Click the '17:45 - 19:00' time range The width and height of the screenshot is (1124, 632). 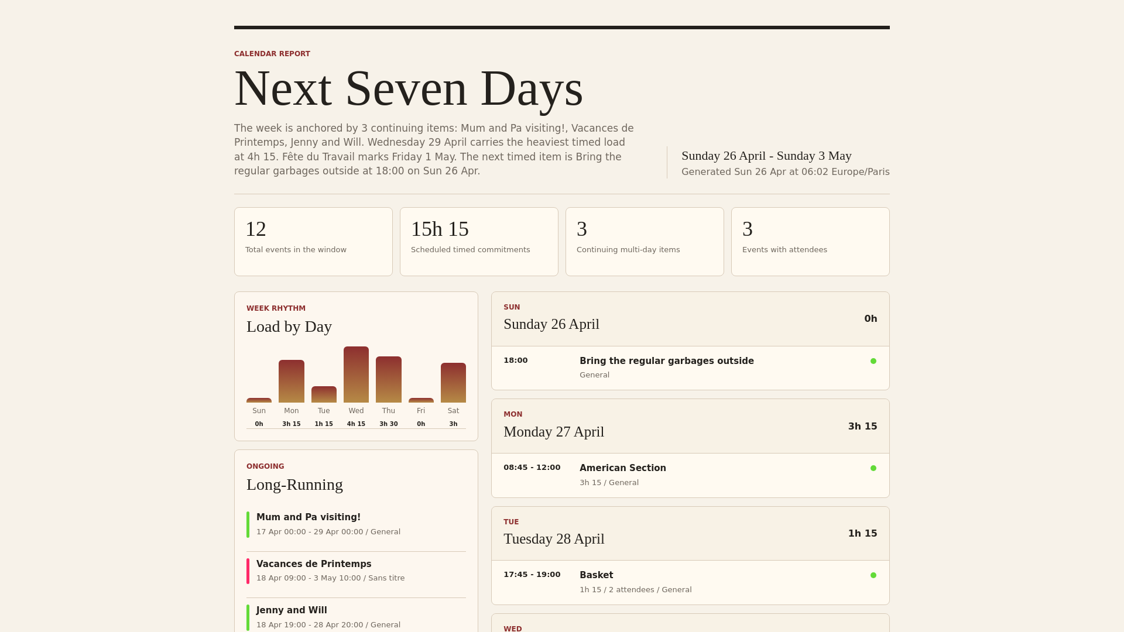(532, 575)
